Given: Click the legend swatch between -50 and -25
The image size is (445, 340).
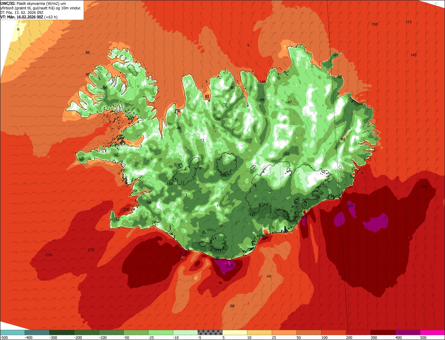Looking at the screenshot, I should point(136,332).
